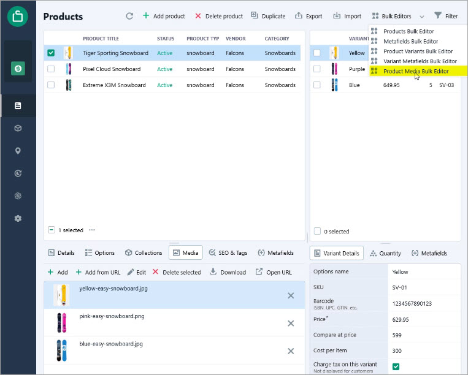Click the green app logo icon
This screenshot has width=468, height=375.
(x=18, y=16)
